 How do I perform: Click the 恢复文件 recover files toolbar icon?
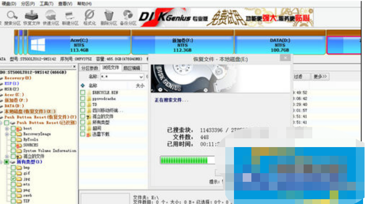tap(31, 17)
